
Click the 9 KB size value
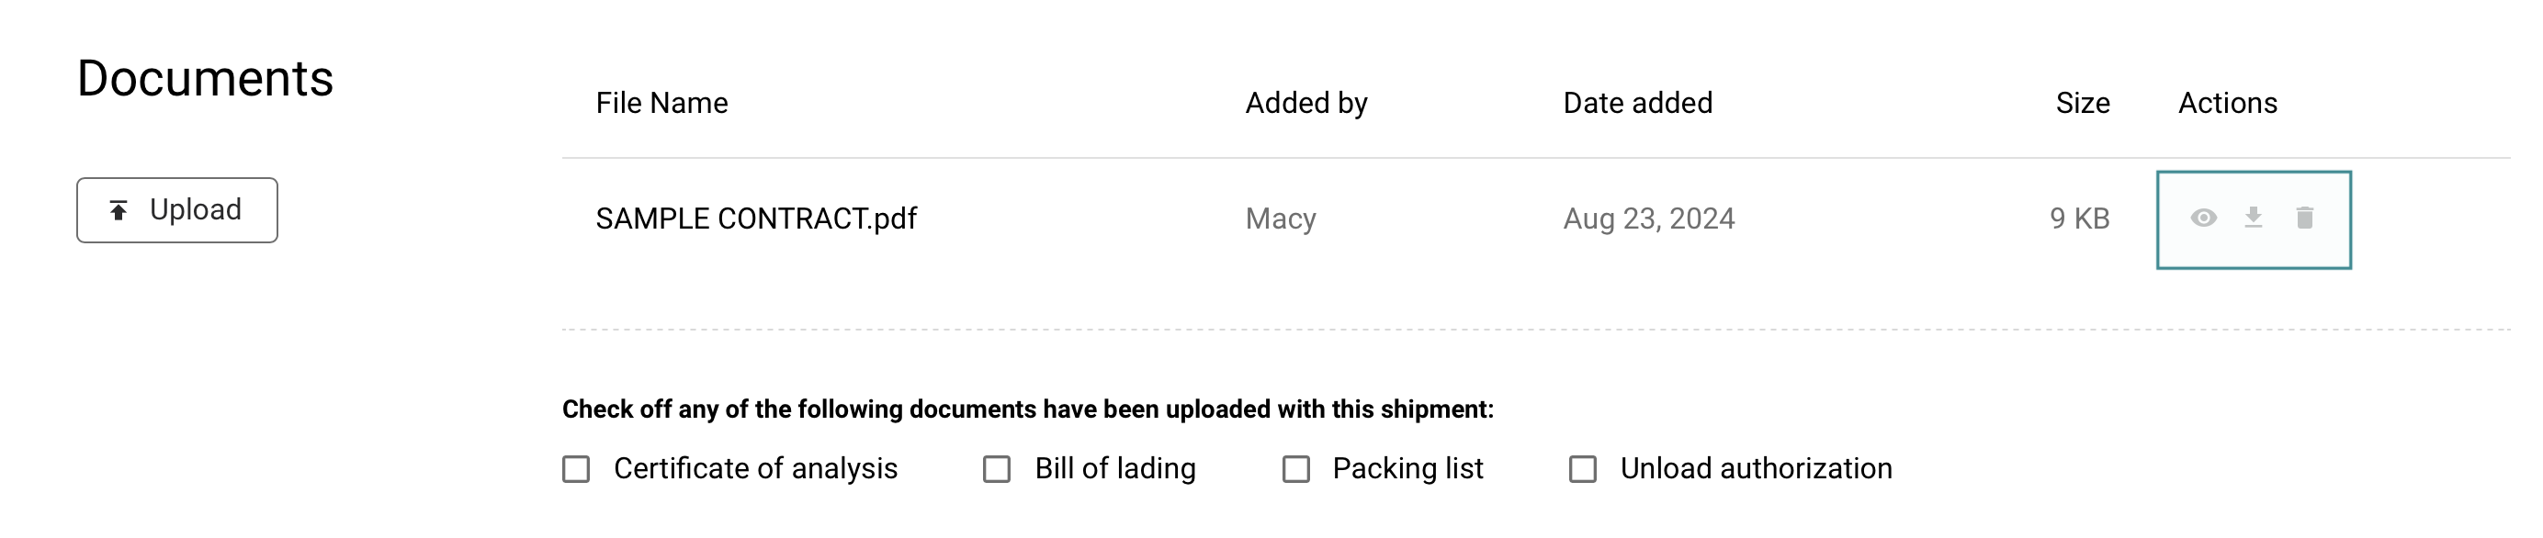tap(2079, 219)
